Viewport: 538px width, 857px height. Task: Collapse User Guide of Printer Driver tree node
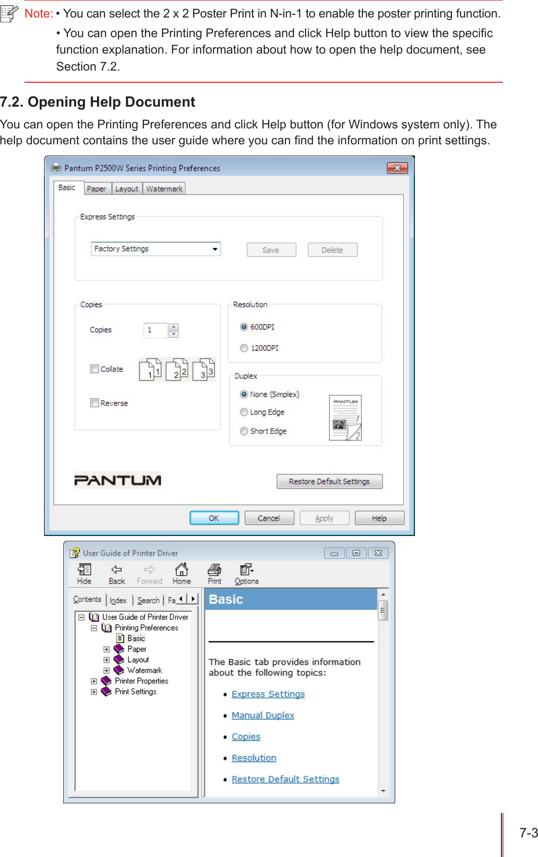tap(81, 617)
